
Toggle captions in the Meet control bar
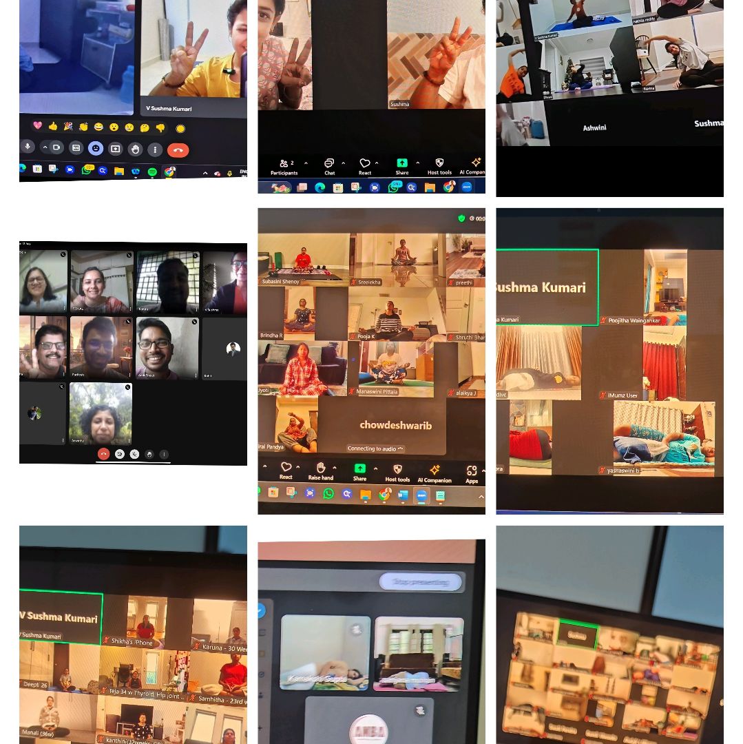[x=76, y=147]
